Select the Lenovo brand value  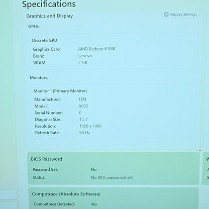[x=85, y=56]
